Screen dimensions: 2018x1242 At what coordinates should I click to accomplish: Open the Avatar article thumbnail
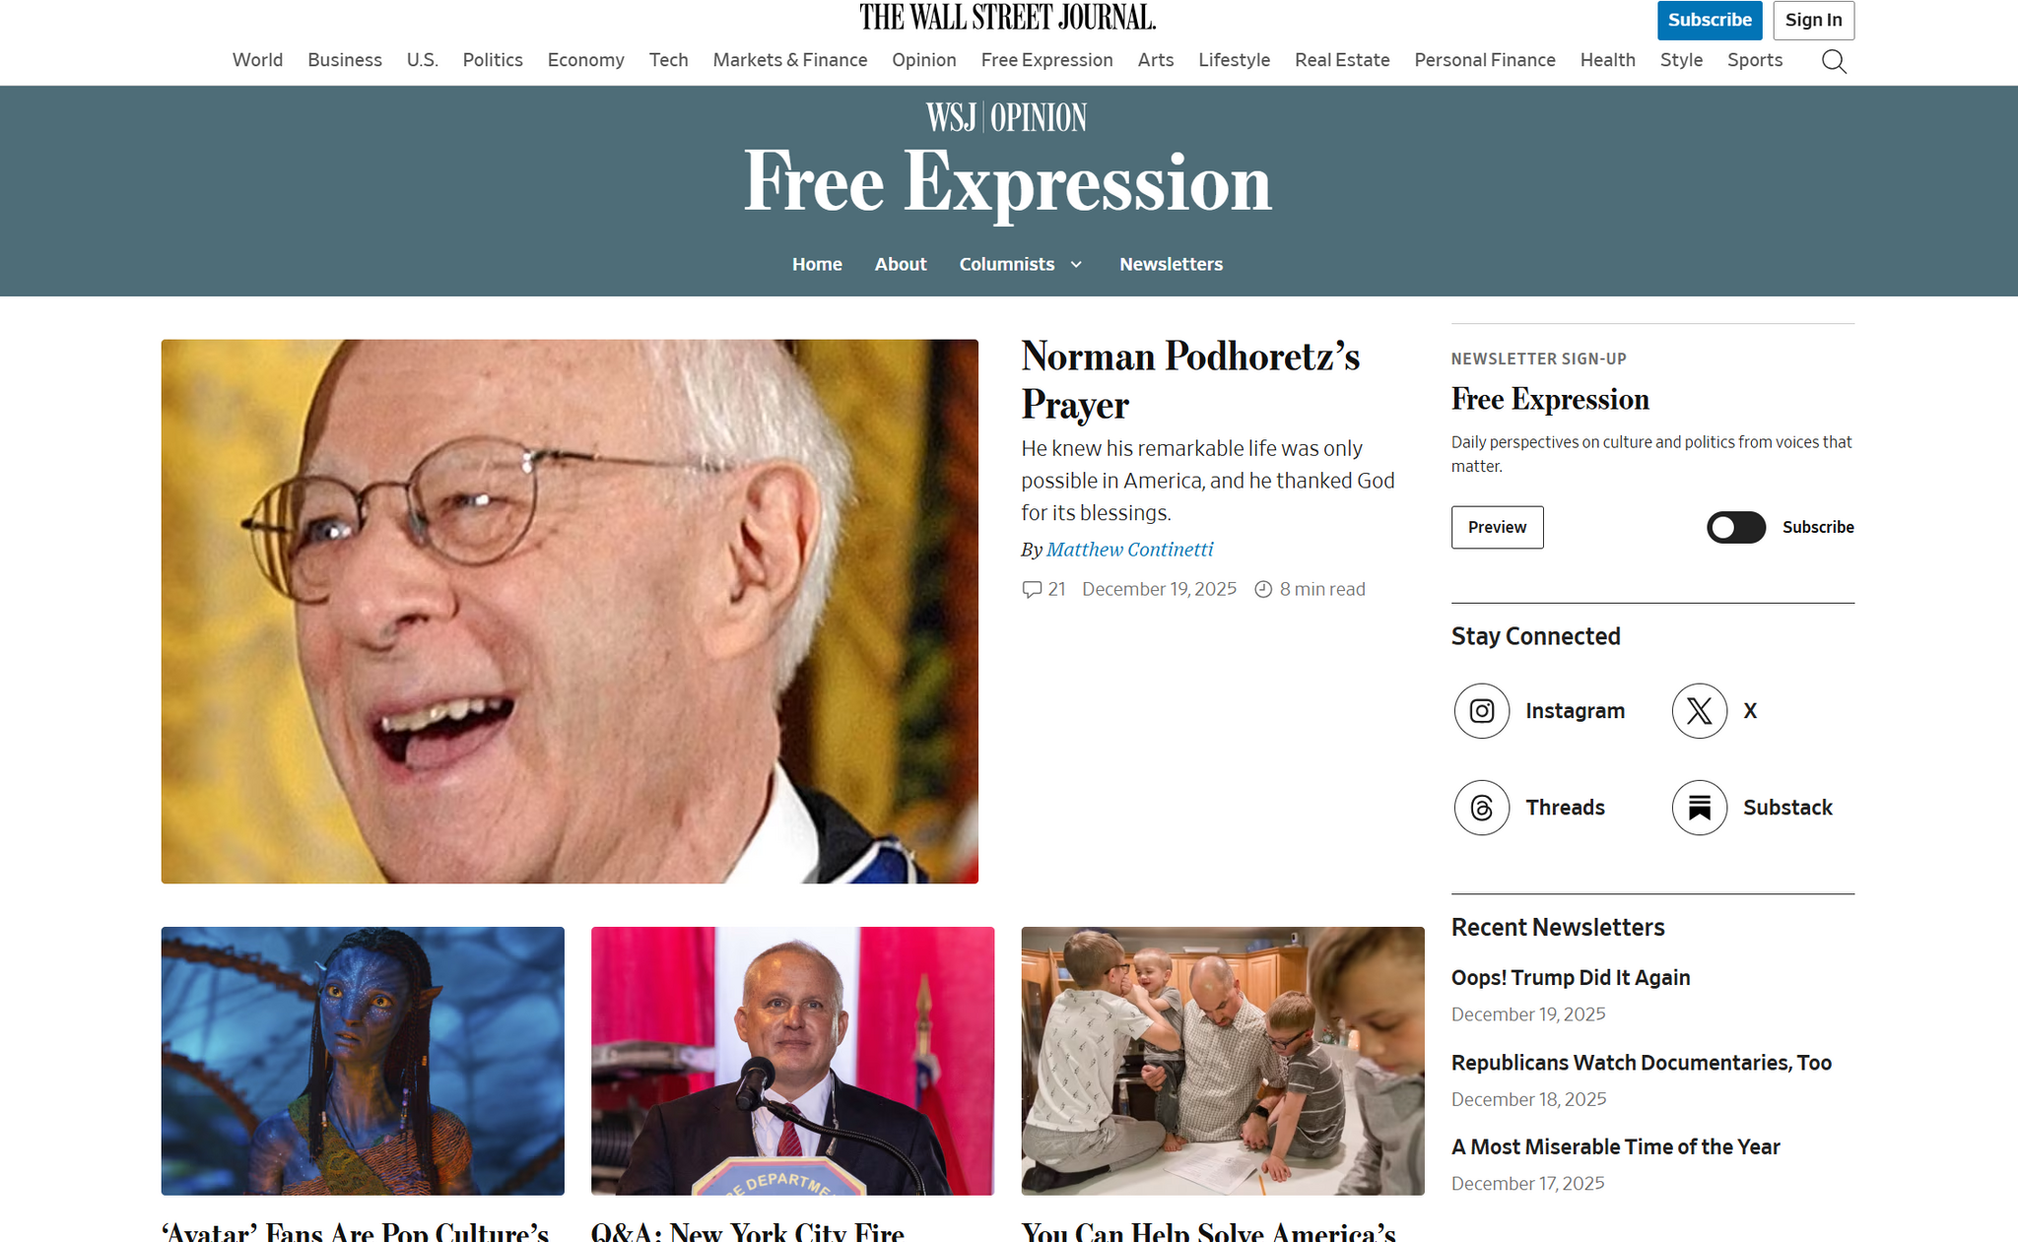[363, 1061]
